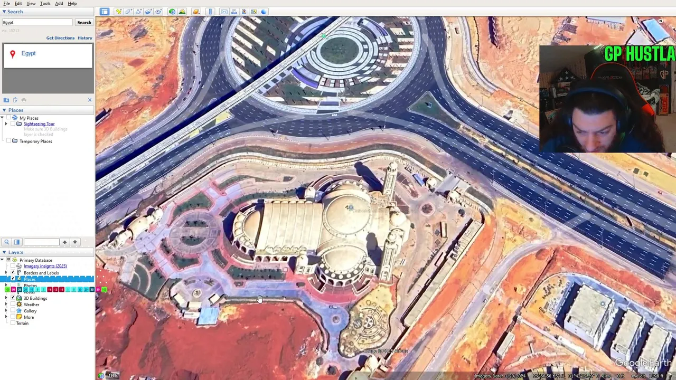
Task: Open the Tools menu
Action: coord(45,4)
